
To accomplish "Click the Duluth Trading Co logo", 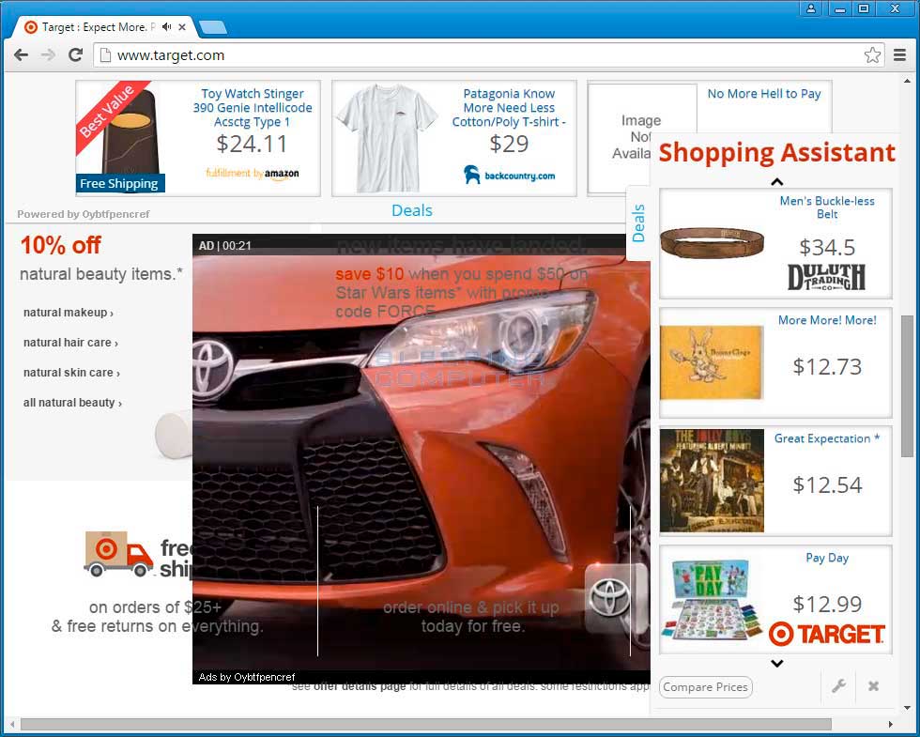I will pos(827,277).
